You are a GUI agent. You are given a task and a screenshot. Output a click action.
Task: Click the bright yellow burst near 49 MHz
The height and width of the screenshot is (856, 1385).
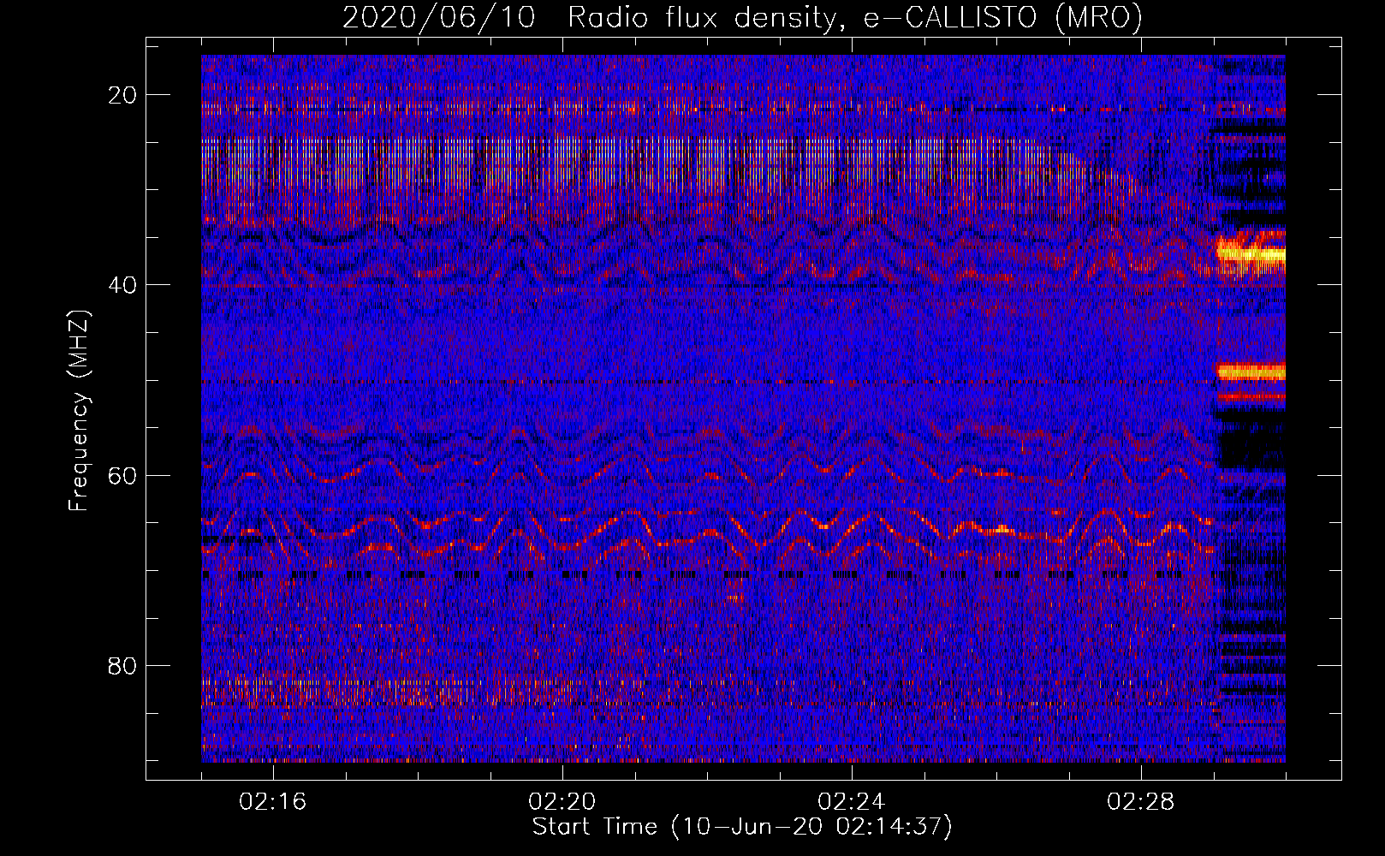[1251, 372]
